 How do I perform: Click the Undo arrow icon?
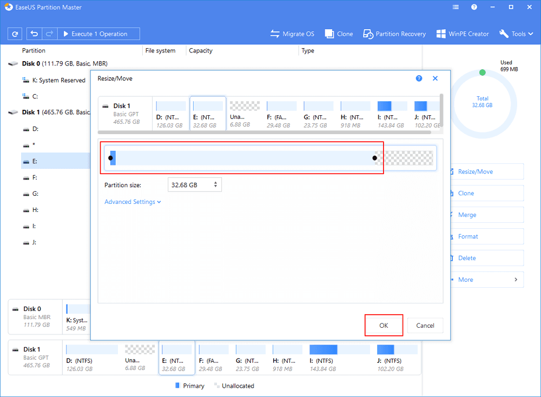coord(35,34)
